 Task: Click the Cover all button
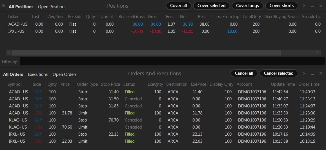click(x=178, y=6)
